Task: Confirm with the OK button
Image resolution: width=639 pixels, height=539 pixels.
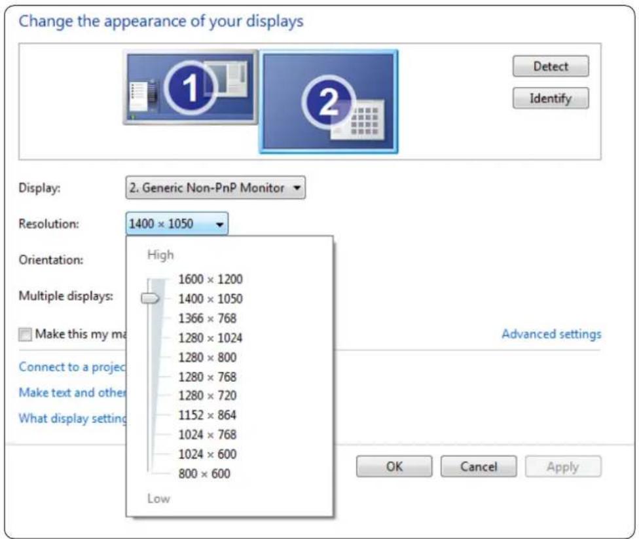Action: [x=394, y=466]
